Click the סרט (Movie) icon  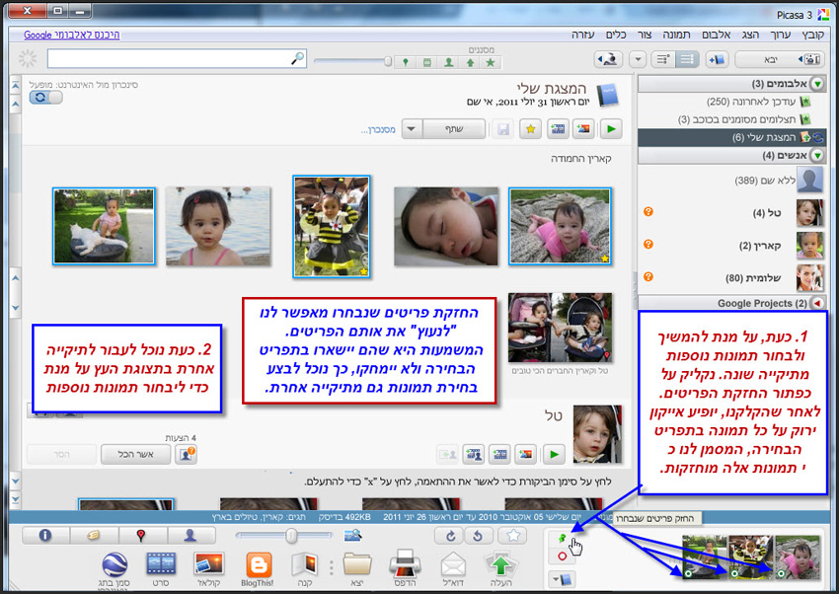click(x=161, y=570)
